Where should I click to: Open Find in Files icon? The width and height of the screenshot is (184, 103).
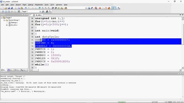(x=66, y=8)
